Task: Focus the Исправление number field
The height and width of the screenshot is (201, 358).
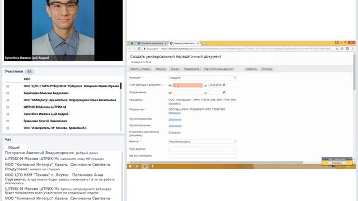Action: (188, 93)
